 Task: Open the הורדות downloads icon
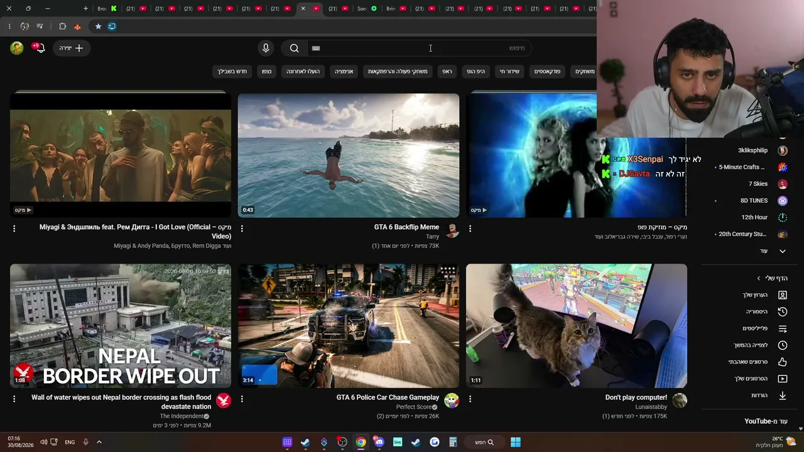[x=783, y=395]
